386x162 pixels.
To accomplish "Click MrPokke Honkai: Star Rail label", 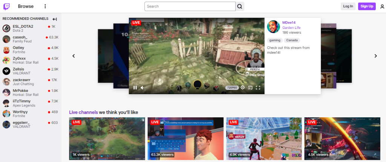I will [x=26, y=95].
